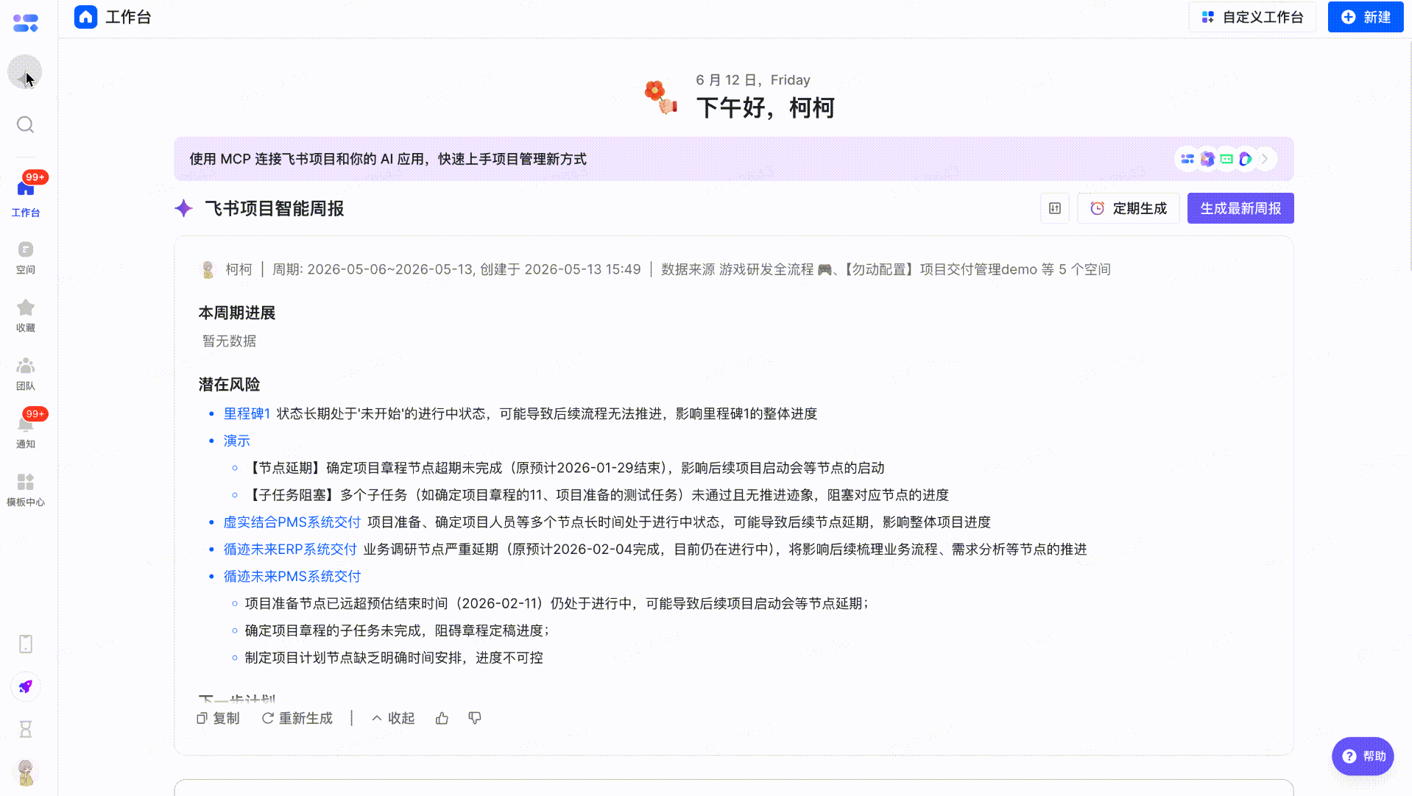1412x796 pixels.
Task: Click the 潜在风险 heading text
Action: pos(229,384)
